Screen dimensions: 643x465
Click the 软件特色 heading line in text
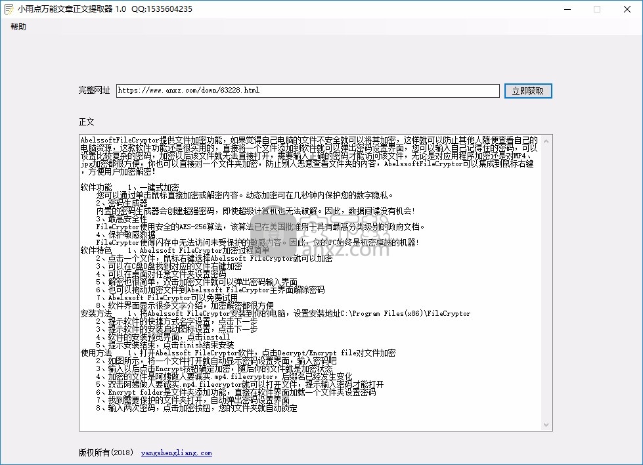click(175, 250)
